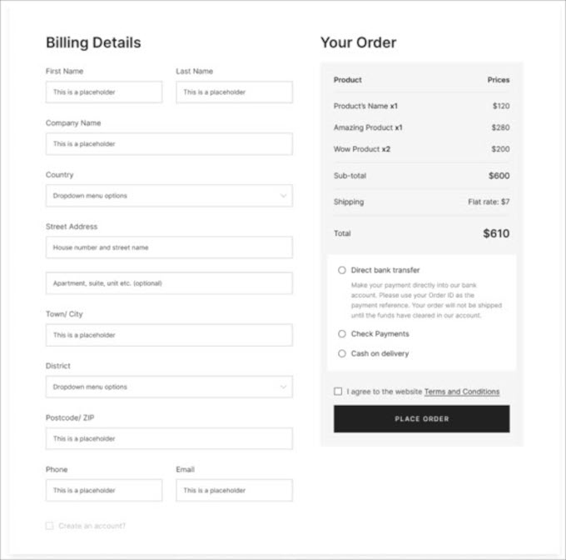Focus the Last Name text field

point(234,92)
